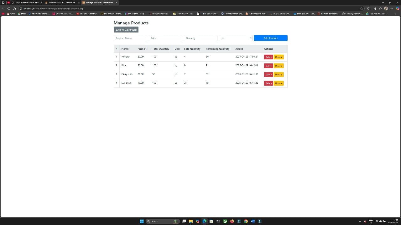Image resolution: width=401 pixels, height=225 pixels.
Task: Open the unit dropdown showing pc
Action: pos(236,38)
